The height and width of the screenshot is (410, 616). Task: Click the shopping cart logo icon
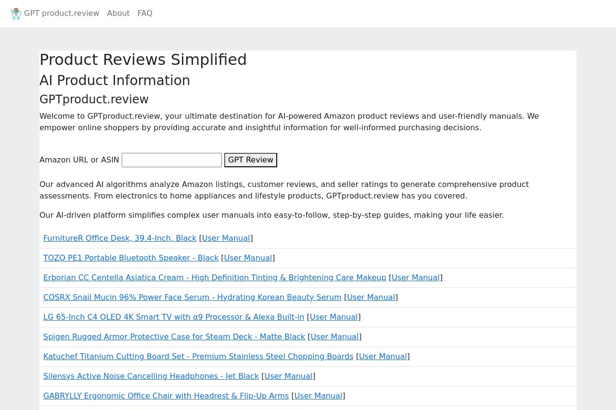(x=16, y=13)
